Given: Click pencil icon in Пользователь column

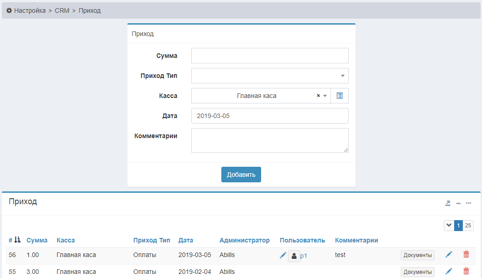Looking at the screenshot, I should tap(283, 255).
